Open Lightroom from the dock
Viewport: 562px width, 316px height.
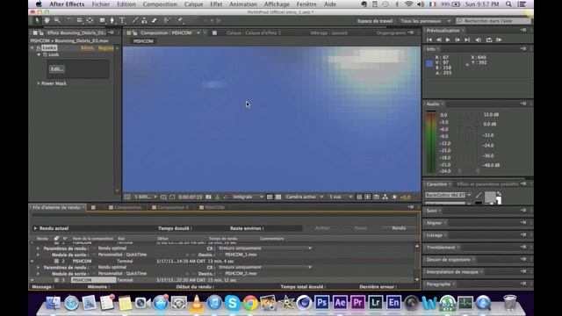coord(375,303)
